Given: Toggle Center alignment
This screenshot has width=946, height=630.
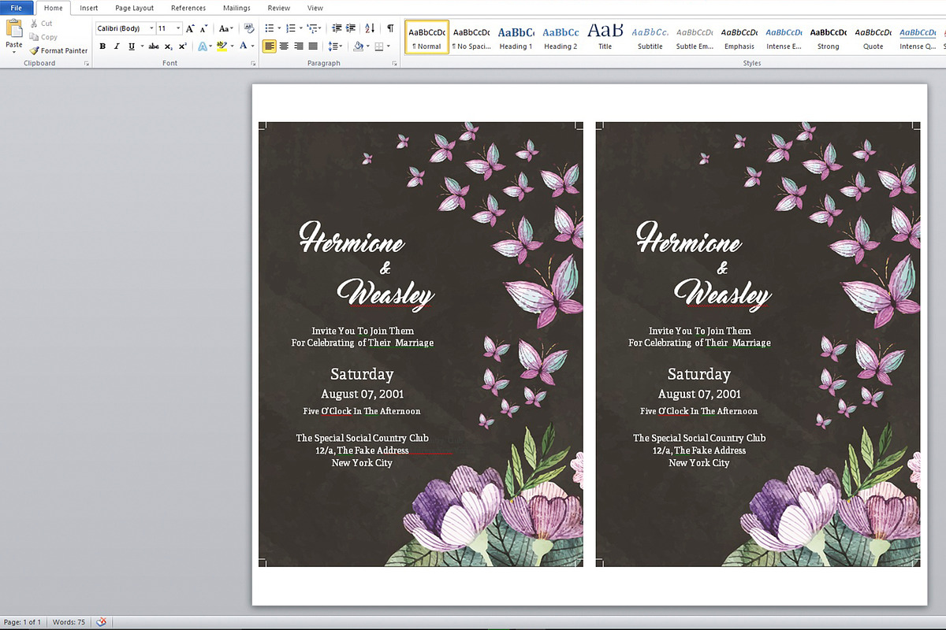Looking at the screenshot, I should tap(284, 46).
